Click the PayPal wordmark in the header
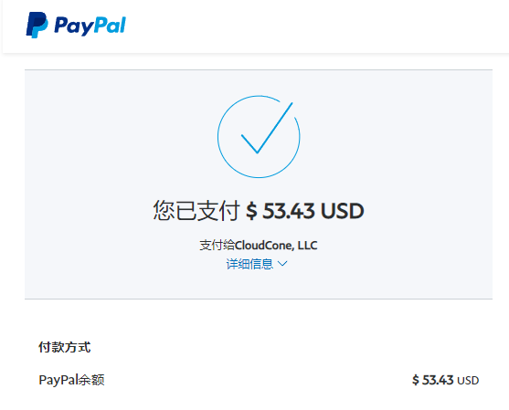Image resolution: width=509 pixels, height=410 pixels. pos(90,26)
